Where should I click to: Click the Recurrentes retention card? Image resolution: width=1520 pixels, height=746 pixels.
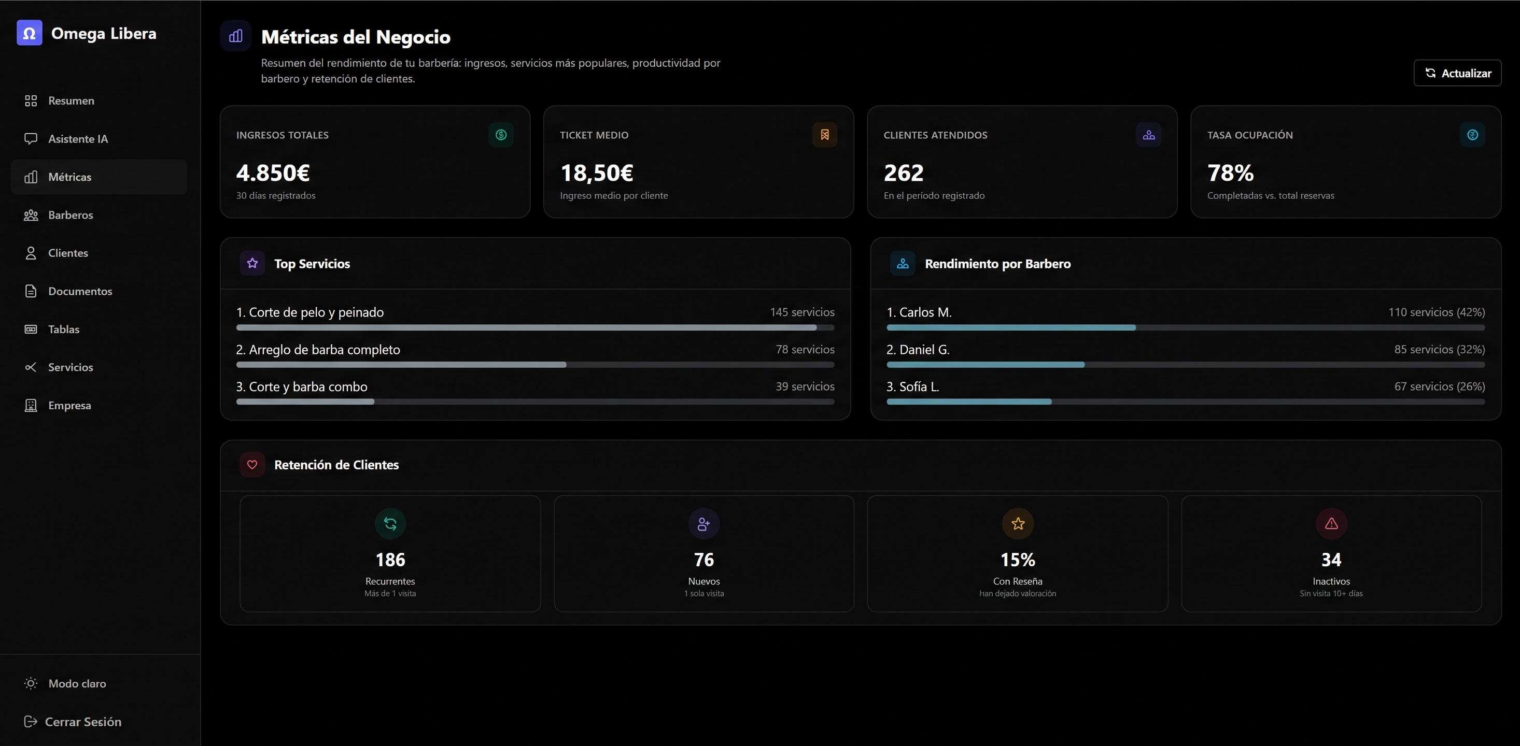pyautogui.click(x=390, y=554)
